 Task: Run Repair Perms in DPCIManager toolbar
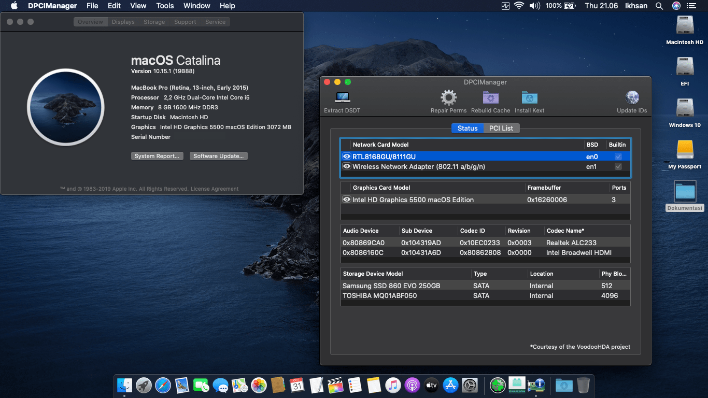tap(449, 98)
